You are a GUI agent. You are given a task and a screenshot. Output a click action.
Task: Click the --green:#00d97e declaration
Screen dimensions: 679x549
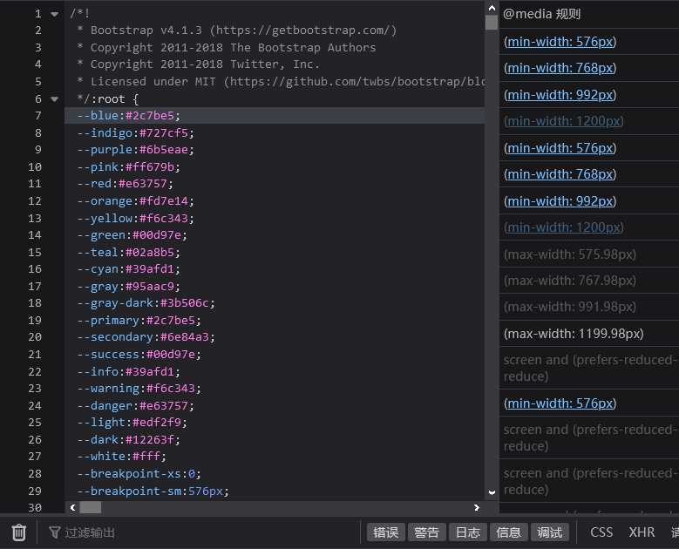[x=132, y=235]
